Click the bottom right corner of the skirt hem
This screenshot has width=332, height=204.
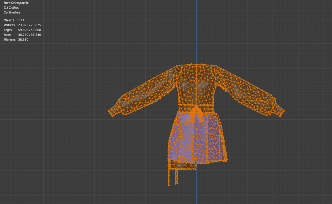tap(226, 161)
